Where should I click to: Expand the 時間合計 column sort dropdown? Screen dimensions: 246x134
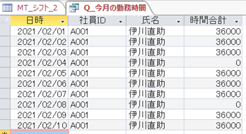236,21
